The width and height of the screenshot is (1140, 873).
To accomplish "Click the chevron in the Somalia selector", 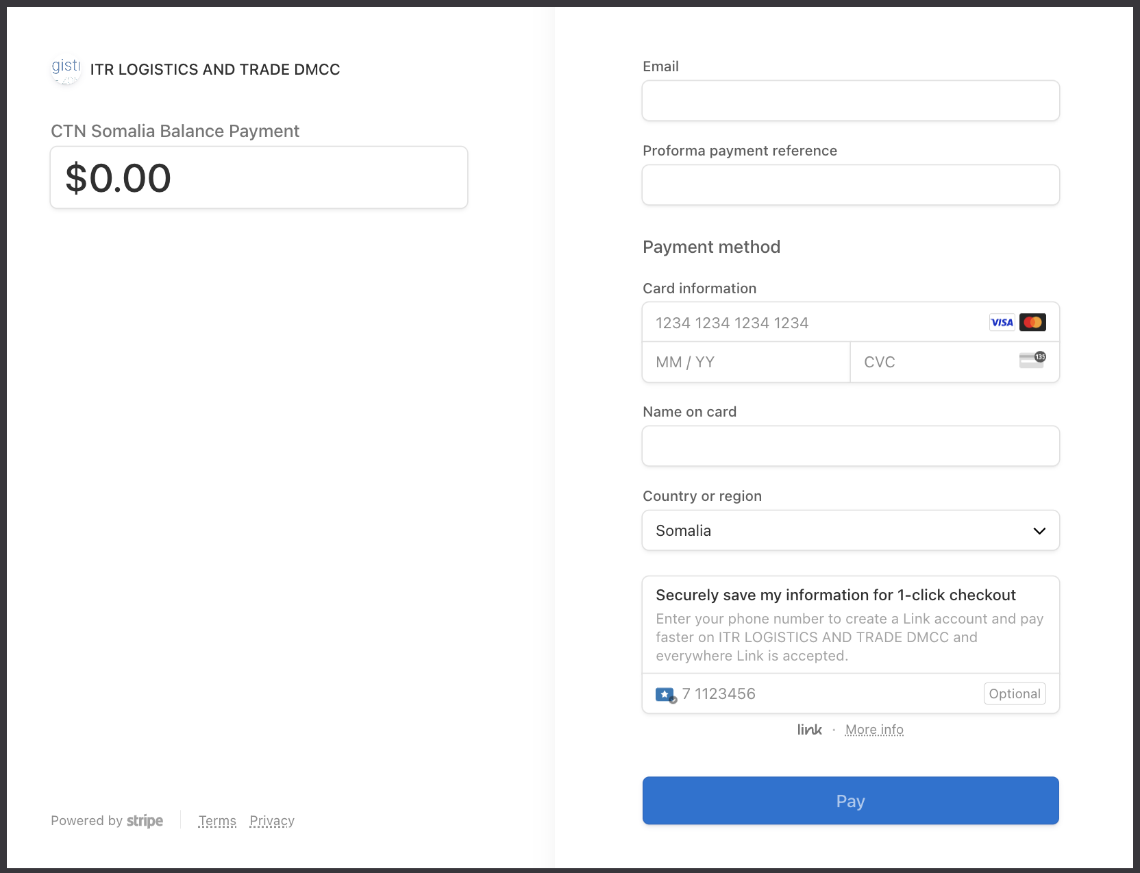I will click(1039, 531).
